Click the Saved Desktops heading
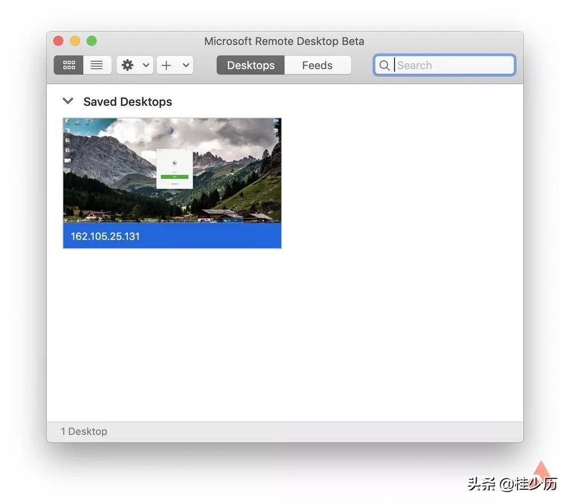This screenshot has width=570, height=504. [127, 100]
